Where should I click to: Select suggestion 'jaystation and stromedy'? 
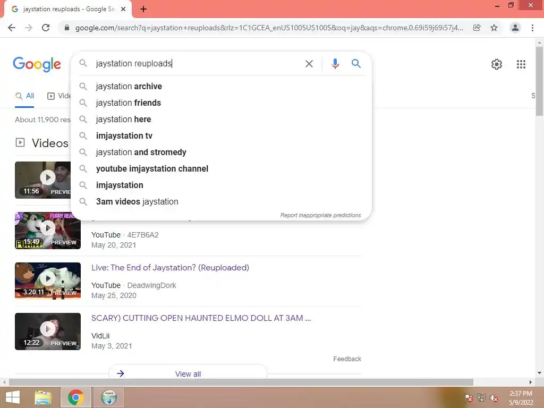(221, 152)
